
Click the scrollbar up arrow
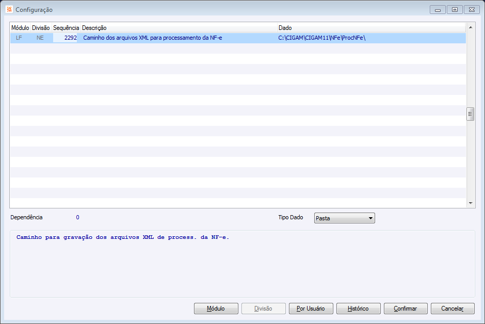[471, 27]
